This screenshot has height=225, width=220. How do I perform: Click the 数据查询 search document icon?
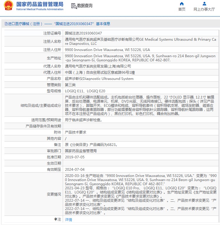pyautogui.click(x=74, y=6)
